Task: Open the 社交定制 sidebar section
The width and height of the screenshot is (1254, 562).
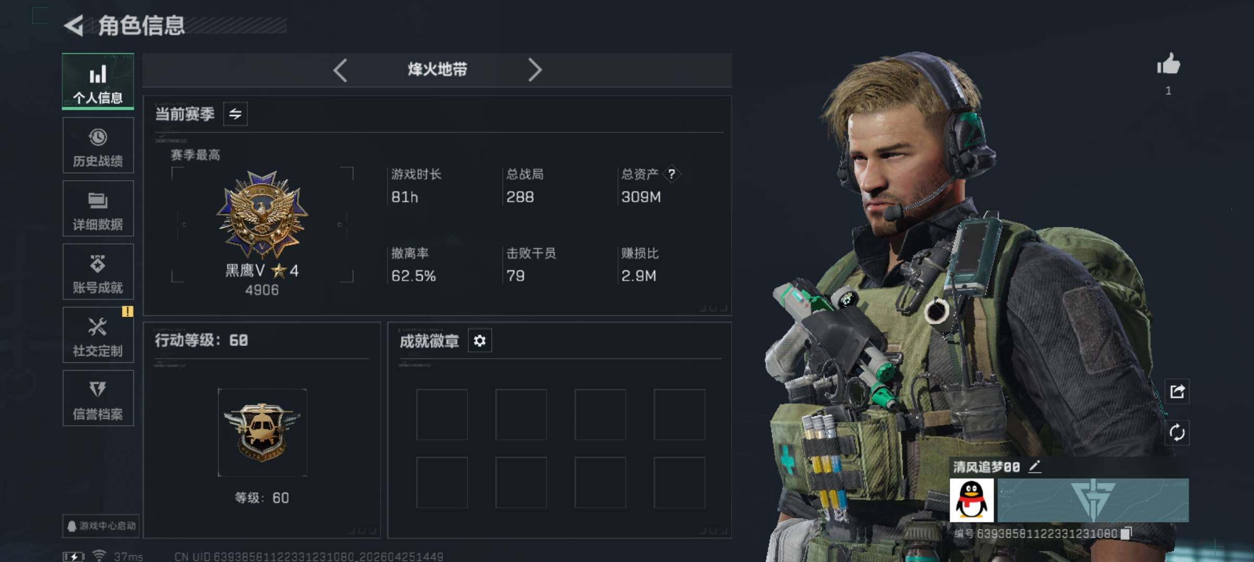Action: click(98, 335)
